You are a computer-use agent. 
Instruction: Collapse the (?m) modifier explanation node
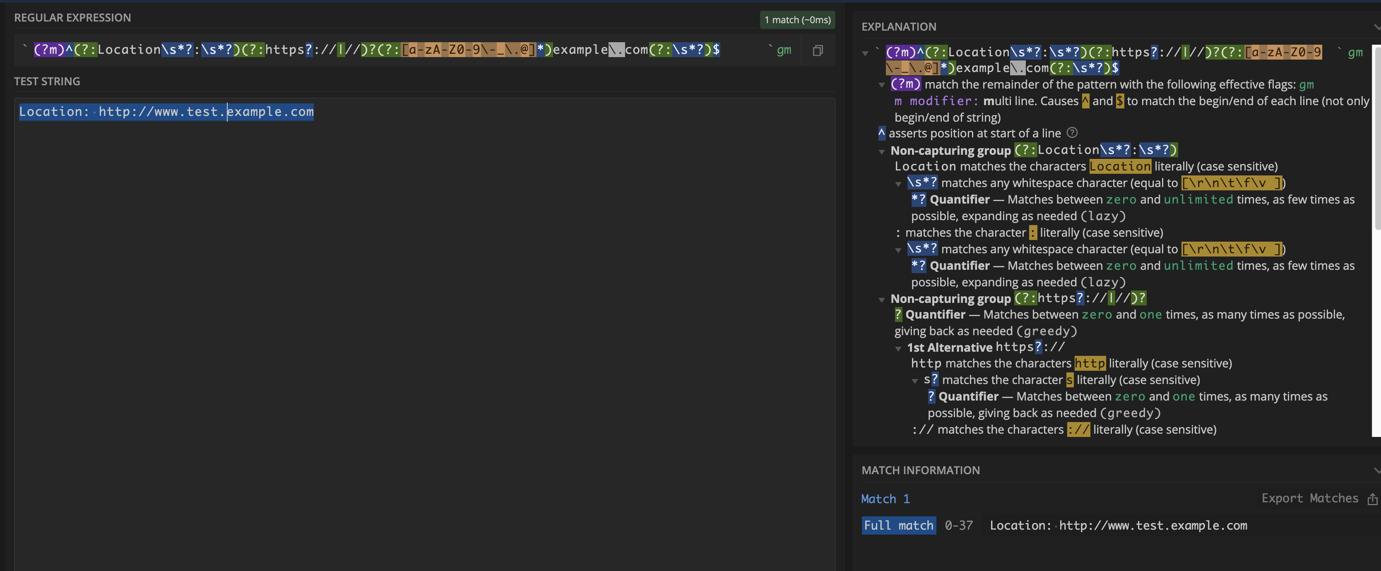882,85
